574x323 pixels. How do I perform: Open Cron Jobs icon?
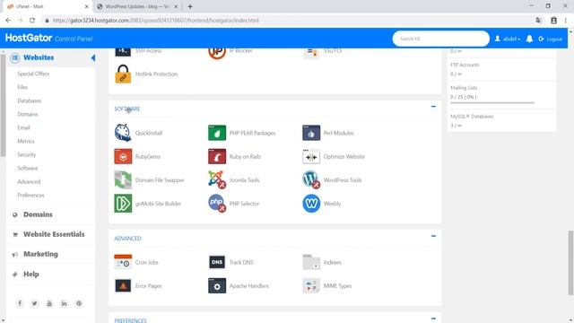point(123,262)
